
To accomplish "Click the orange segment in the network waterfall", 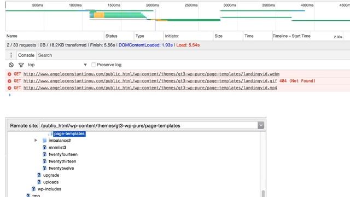I will 99,15.
